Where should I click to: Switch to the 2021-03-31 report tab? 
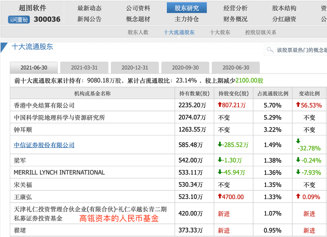coord(84,68)
